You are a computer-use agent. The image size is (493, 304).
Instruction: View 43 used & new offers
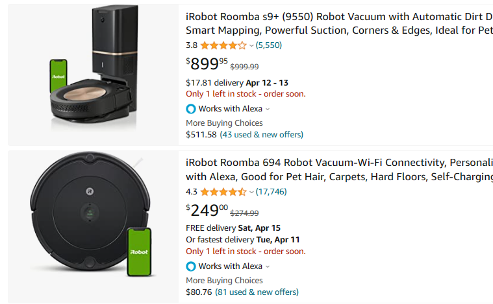coord(262,135)
